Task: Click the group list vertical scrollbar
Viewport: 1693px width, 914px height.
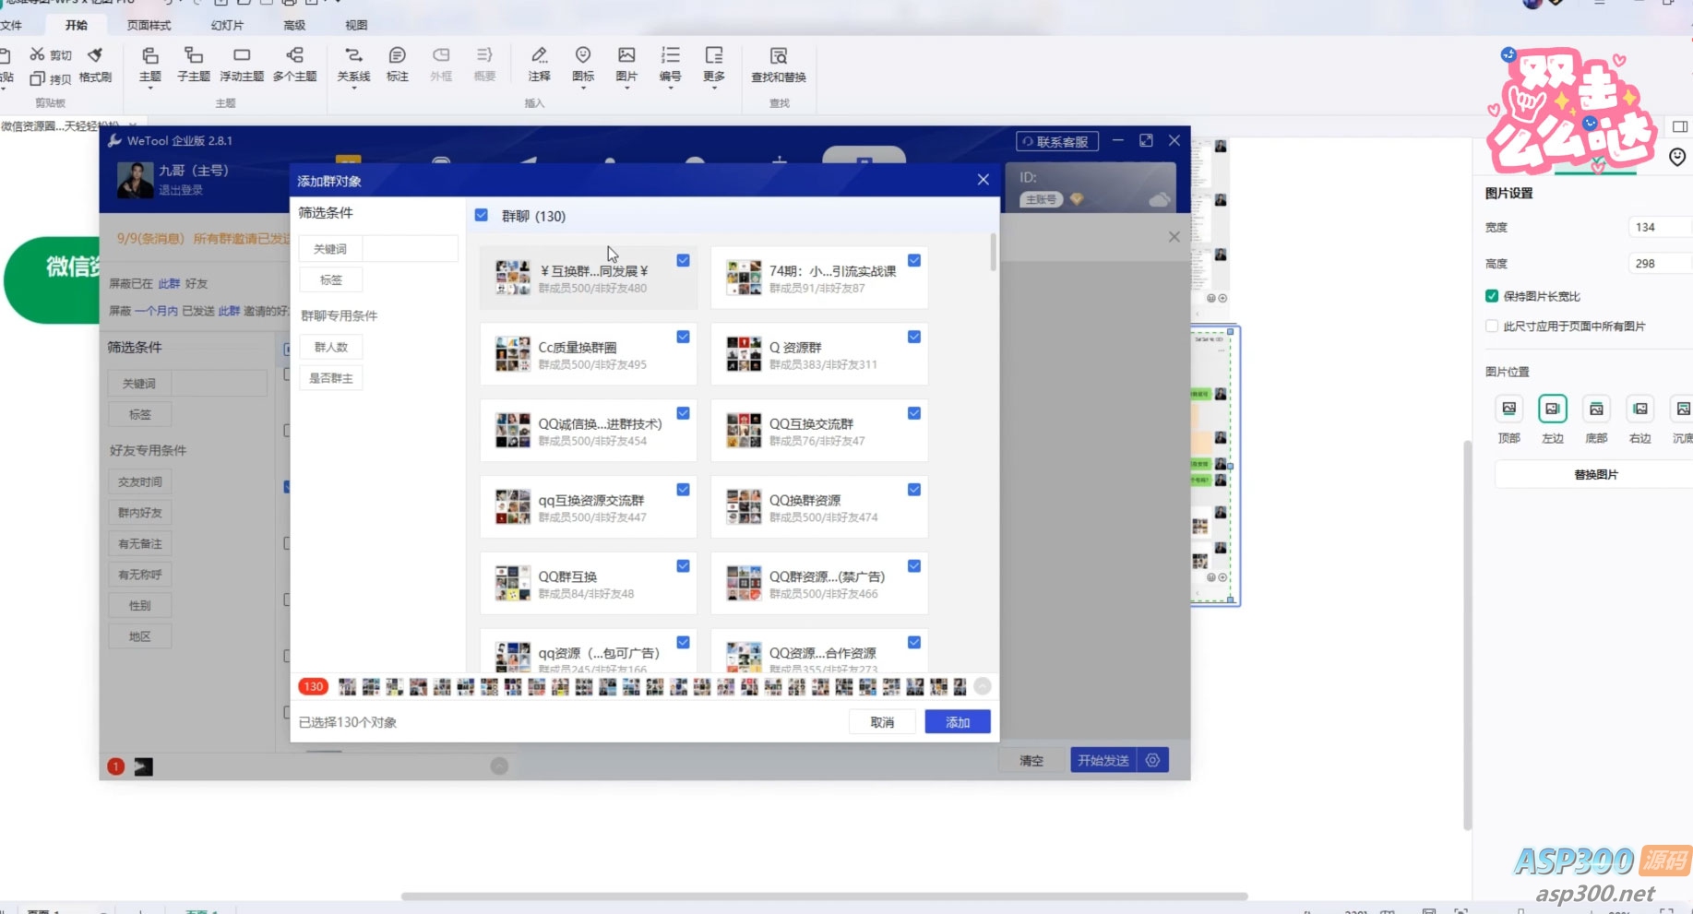Action: pyautogui.click(x=993, y=252)
